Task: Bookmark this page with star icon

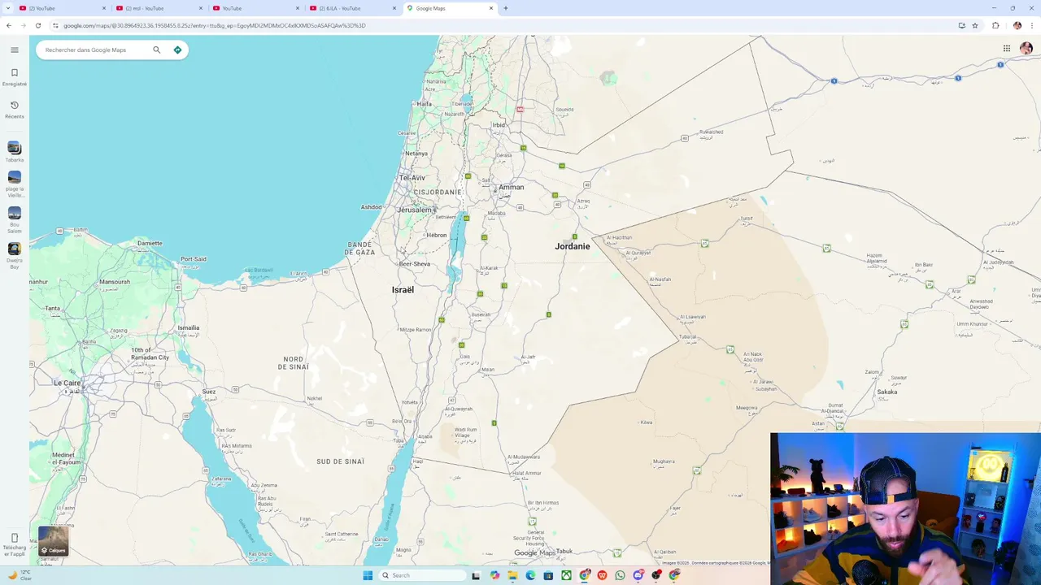Action: (975, 25)
